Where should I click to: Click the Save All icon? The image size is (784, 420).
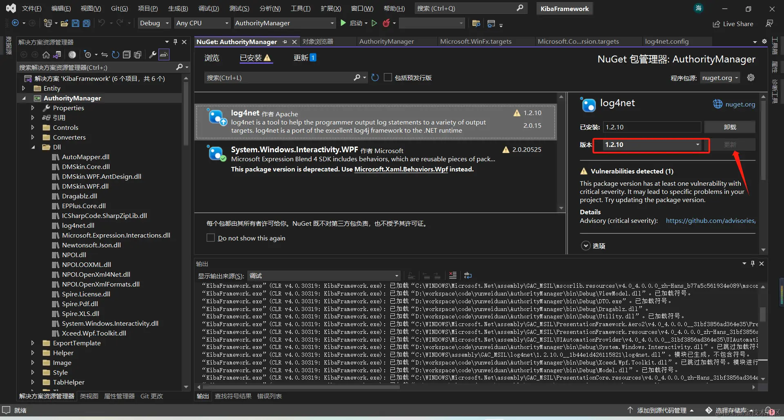click(x=87, y=23)
